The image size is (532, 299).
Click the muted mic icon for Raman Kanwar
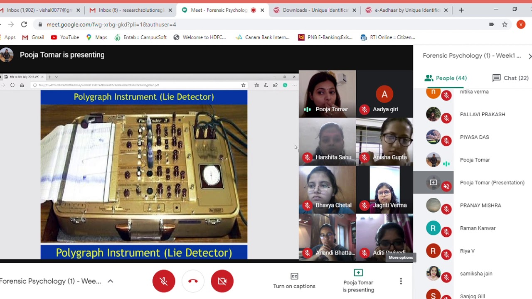[446, 232]
